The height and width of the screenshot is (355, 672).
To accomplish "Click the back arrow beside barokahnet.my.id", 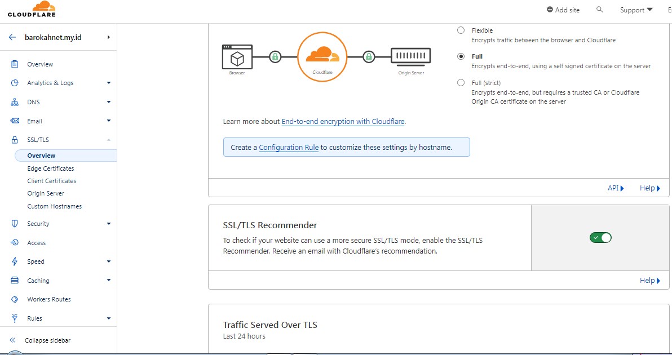I will [x=12, y=37].
